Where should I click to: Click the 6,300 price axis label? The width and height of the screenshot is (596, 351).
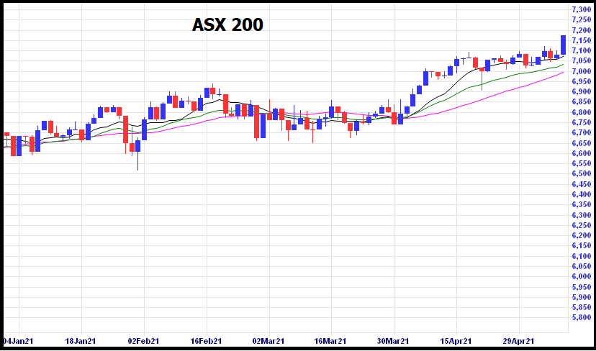582,214
